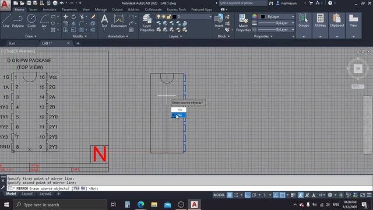373x210 pixels.
Task: Click the AutoCAD application menu logo
Action: pyautogui.click(x=5, y=5)
